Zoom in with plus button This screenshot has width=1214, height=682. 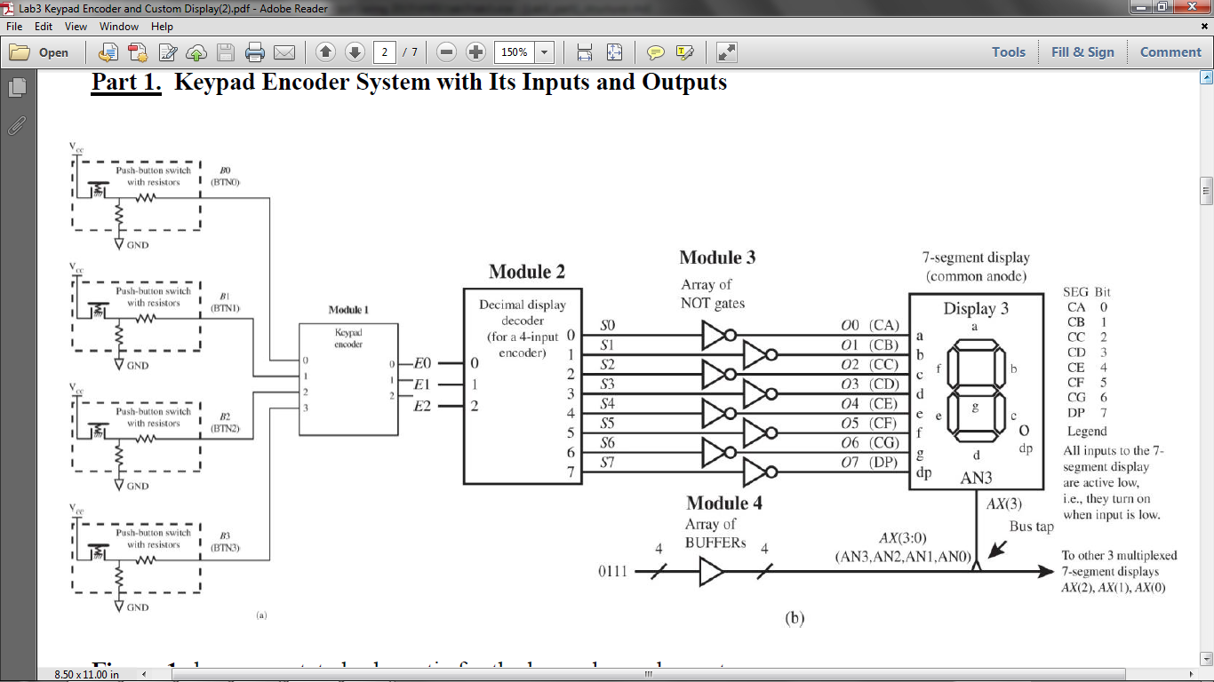(475, 52)
